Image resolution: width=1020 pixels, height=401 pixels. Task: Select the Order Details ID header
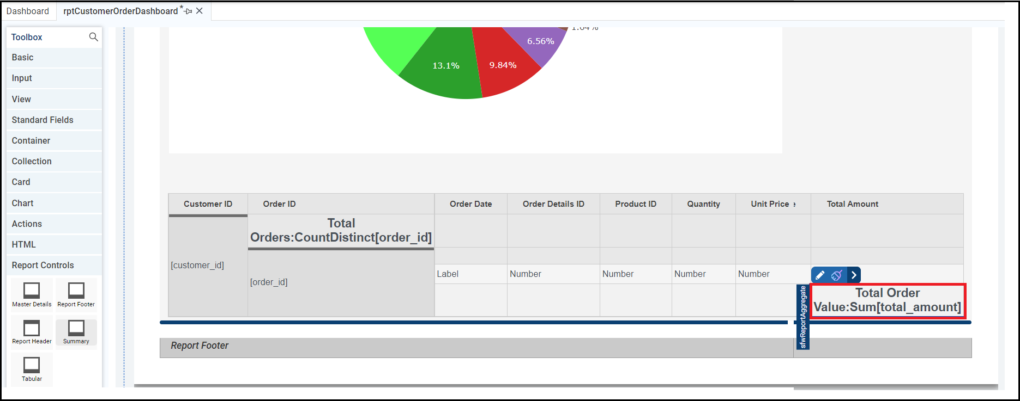point(553,204)
